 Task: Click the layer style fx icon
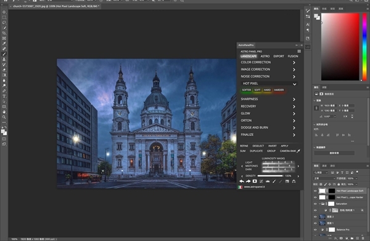335,238
